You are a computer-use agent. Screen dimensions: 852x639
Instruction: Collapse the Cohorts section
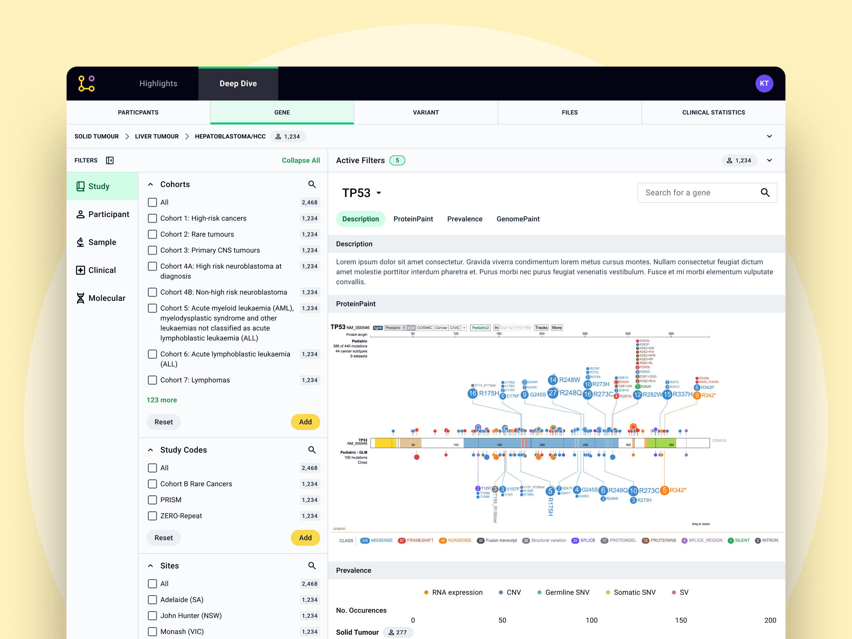[x=151, y=184]
